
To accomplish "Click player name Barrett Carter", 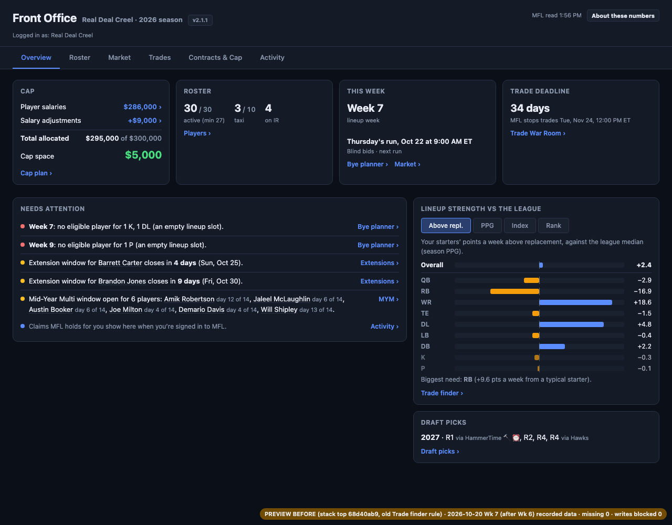I will (120, 262).
